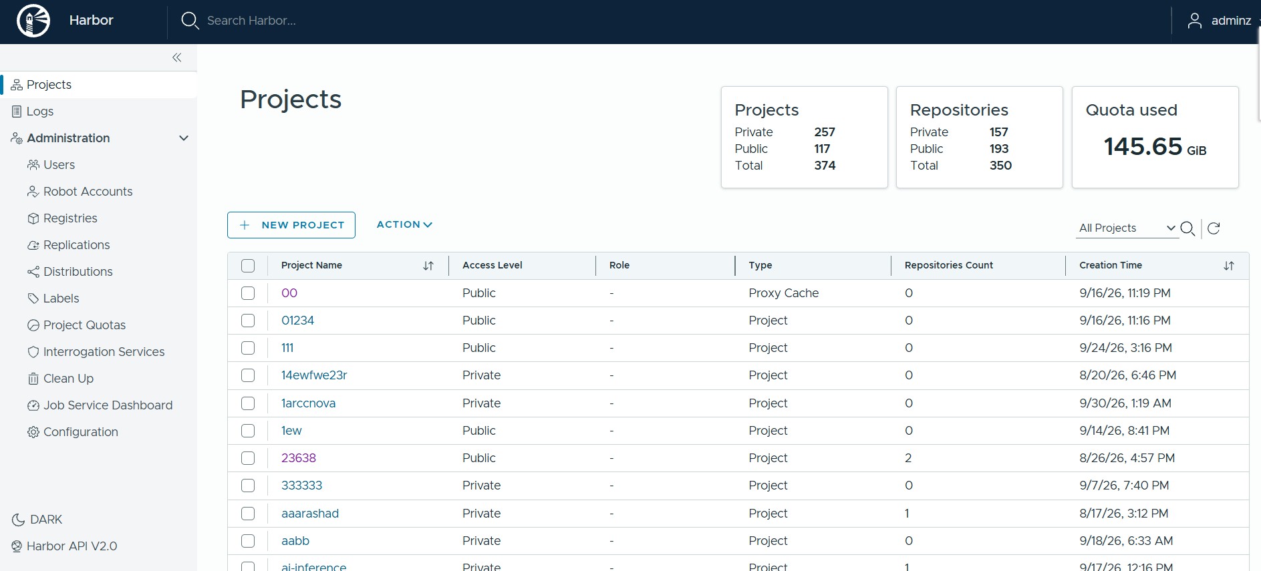
Task: Check the aaarashad row checkbox
Action: point(248,514)
